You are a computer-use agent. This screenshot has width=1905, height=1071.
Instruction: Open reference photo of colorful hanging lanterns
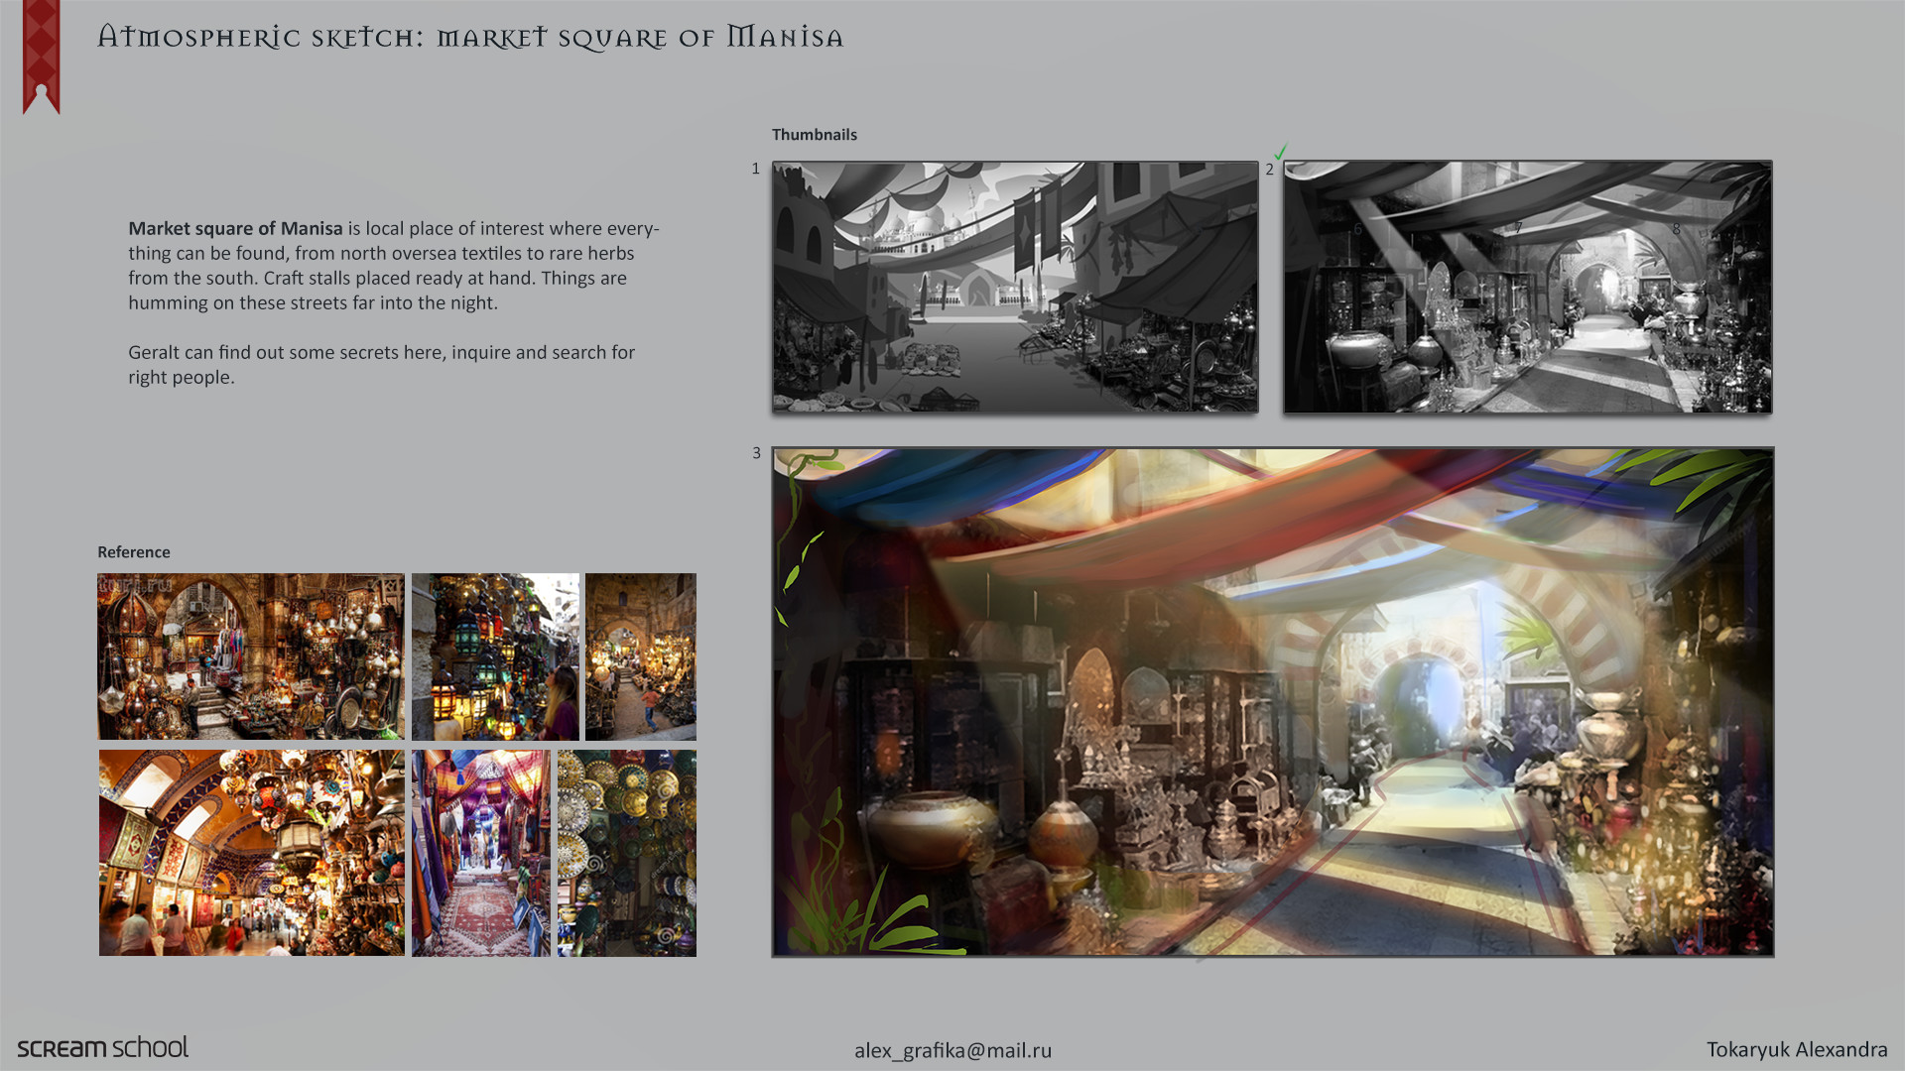click(x=495, y=656)
